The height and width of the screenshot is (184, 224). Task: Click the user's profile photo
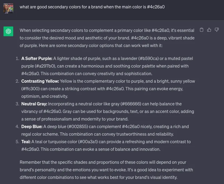[x=8, y=8]
